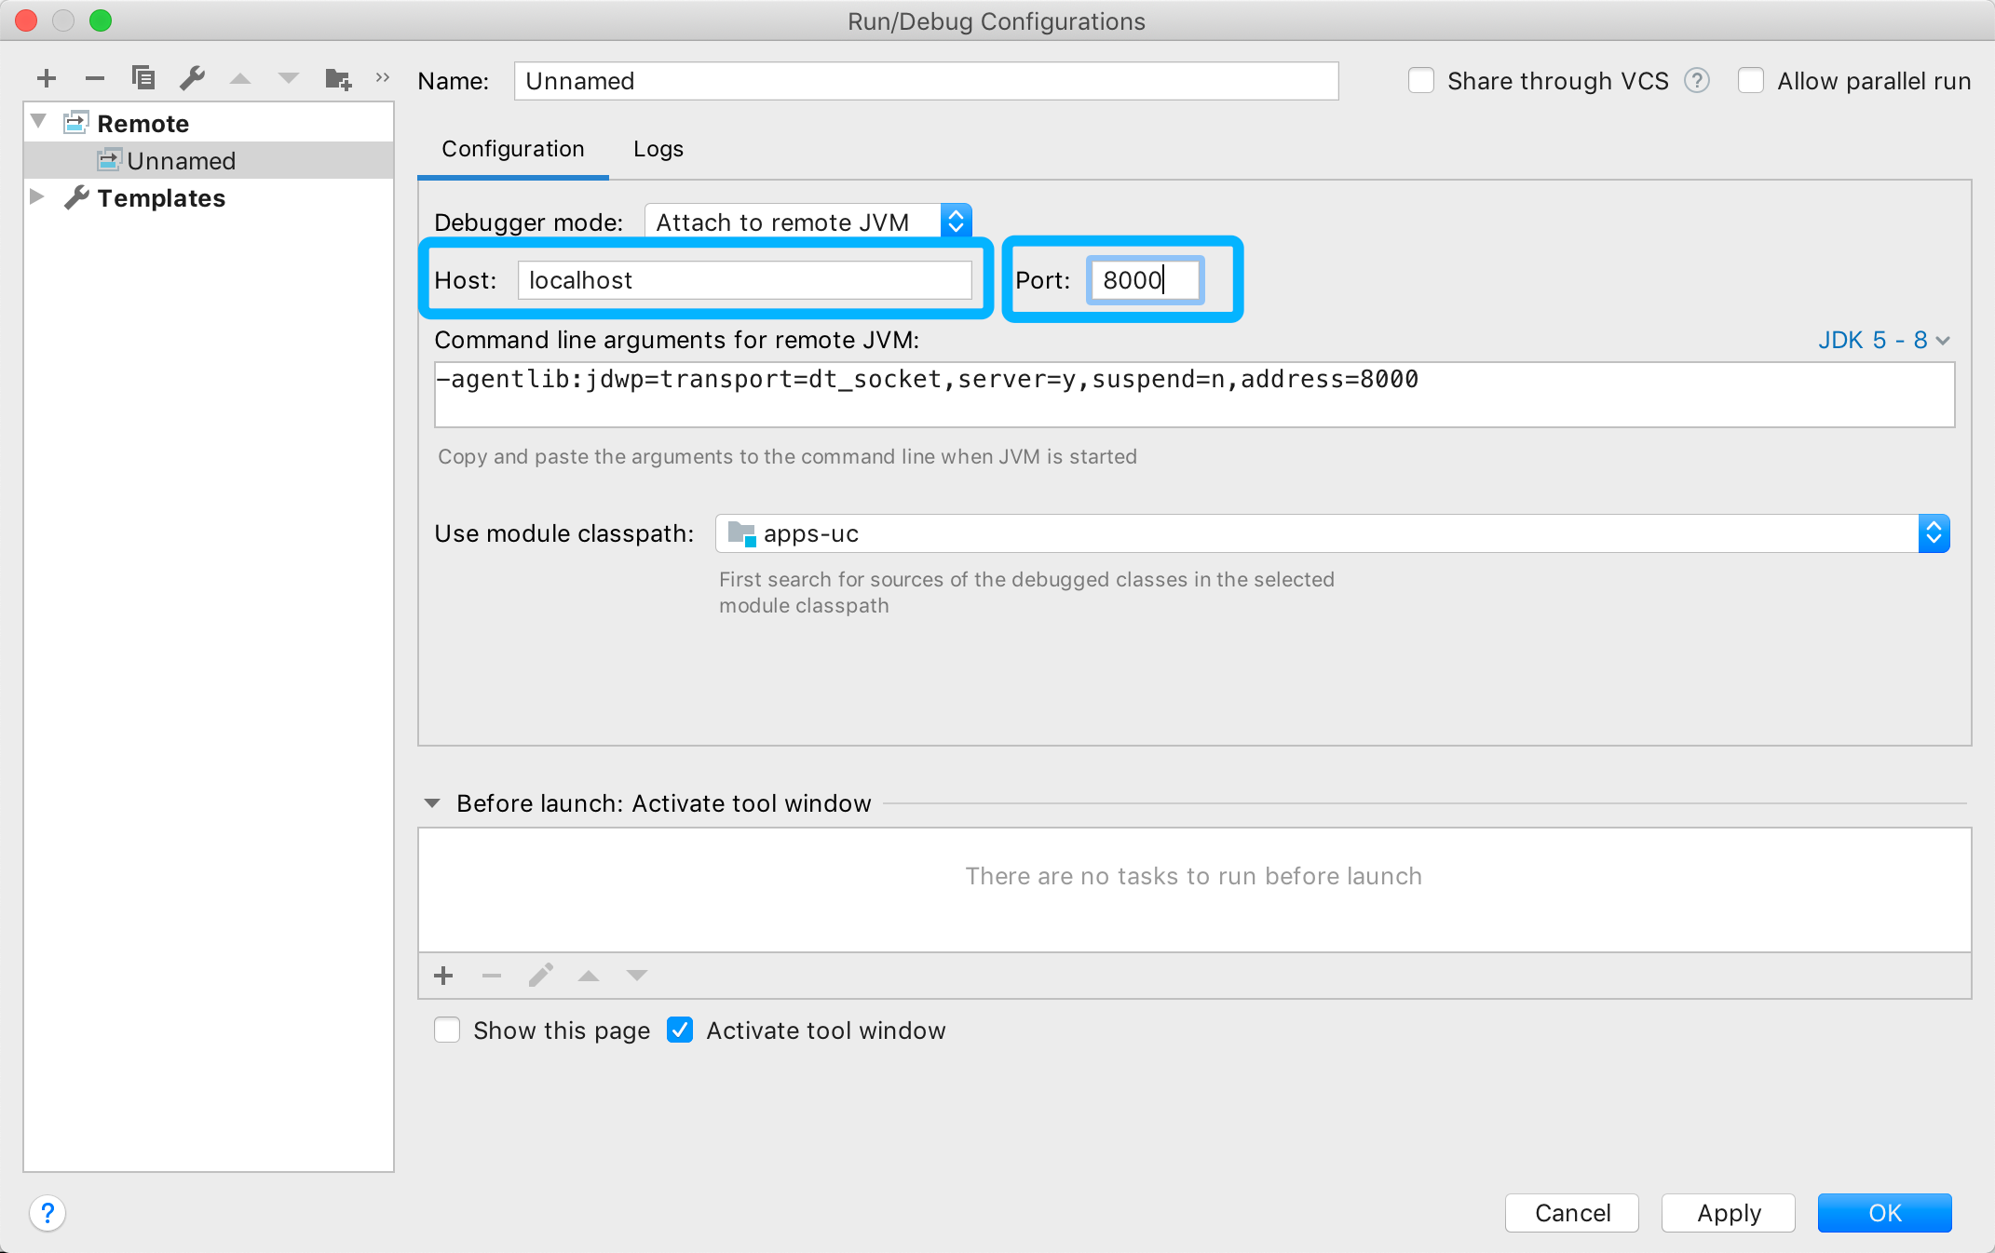This screenshot has width=1995, height=1253.
Task: Click the Move into new folder icon
Action: click(337, 79)
